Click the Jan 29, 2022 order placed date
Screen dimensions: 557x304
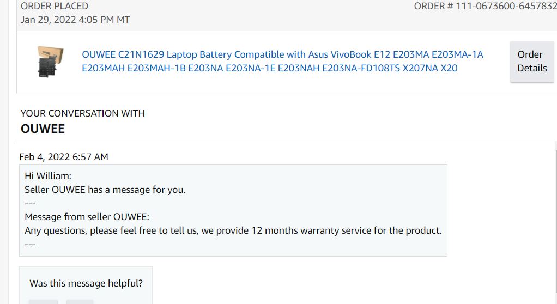75,20
